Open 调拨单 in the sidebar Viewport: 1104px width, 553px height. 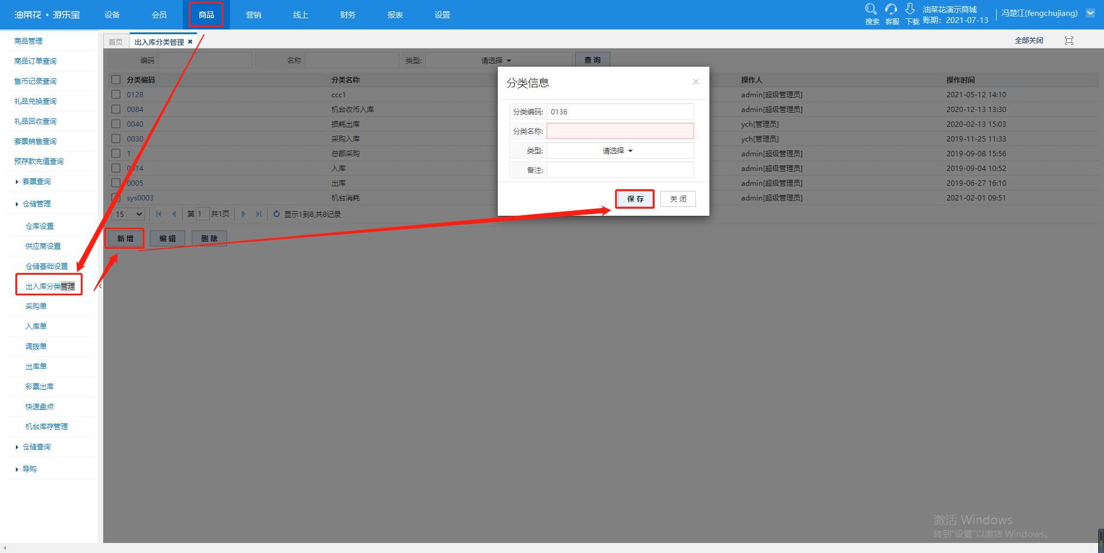tap(36, 347)
